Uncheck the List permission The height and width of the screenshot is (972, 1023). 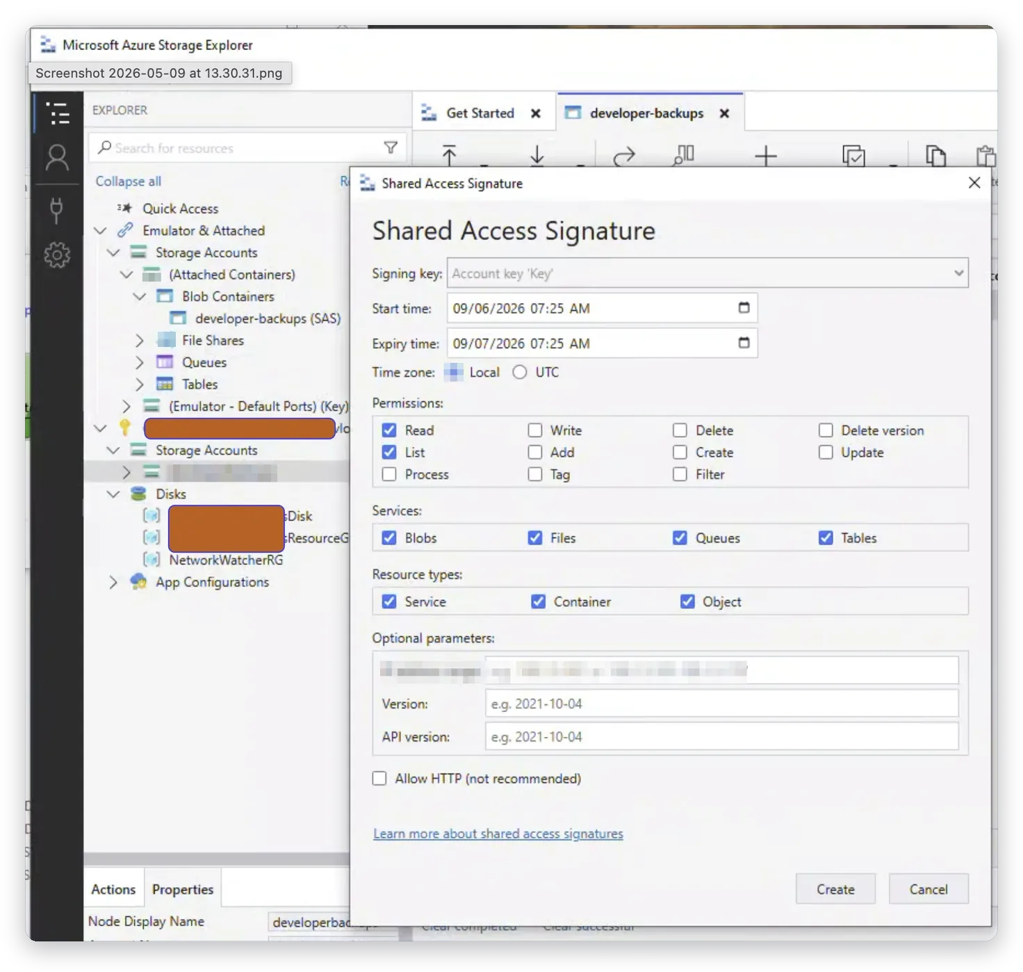pyautogui.click(x=389, y=452)
